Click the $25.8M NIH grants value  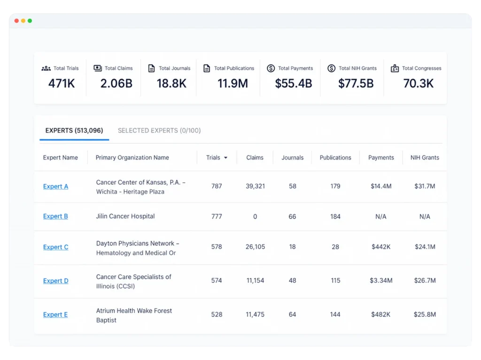[425, 315]
